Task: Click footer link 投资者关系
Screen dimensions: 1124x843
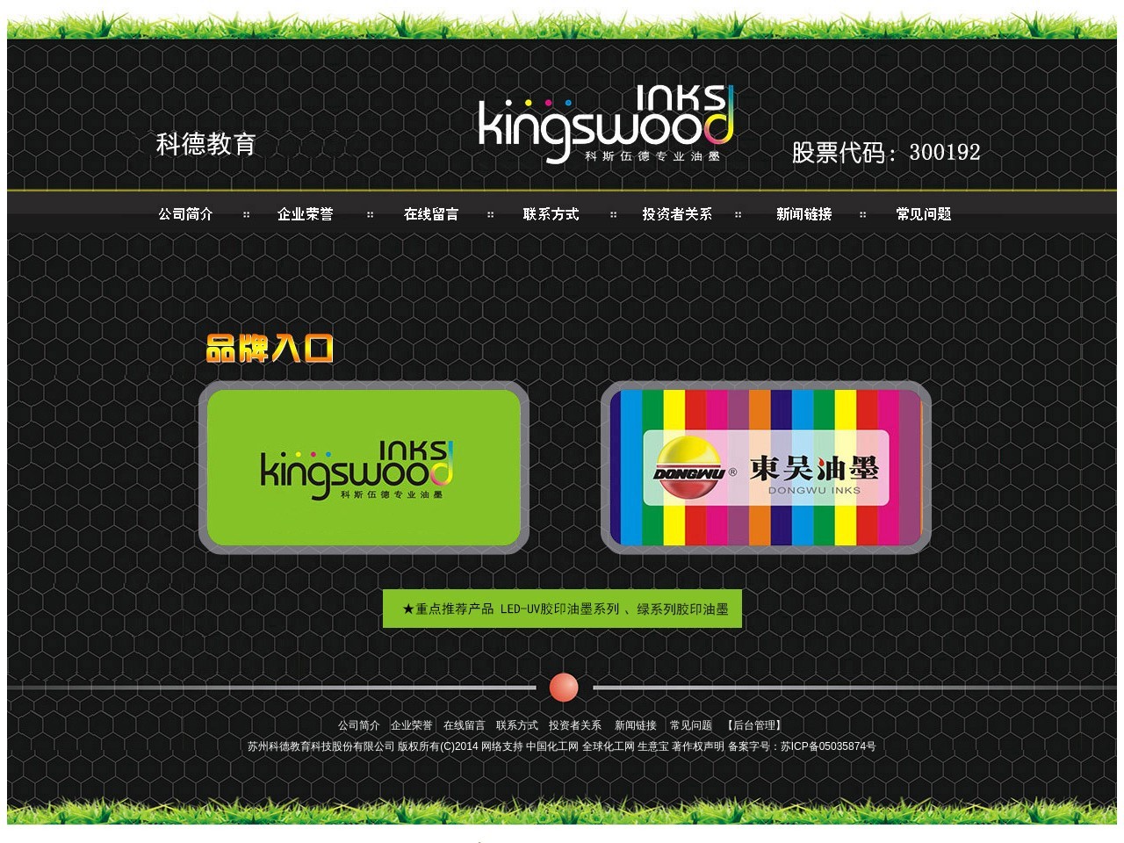Action: [575, 725]
